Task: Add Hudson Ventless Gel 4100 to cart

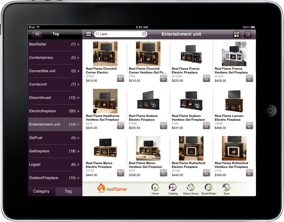Action: tap(206, 125)
